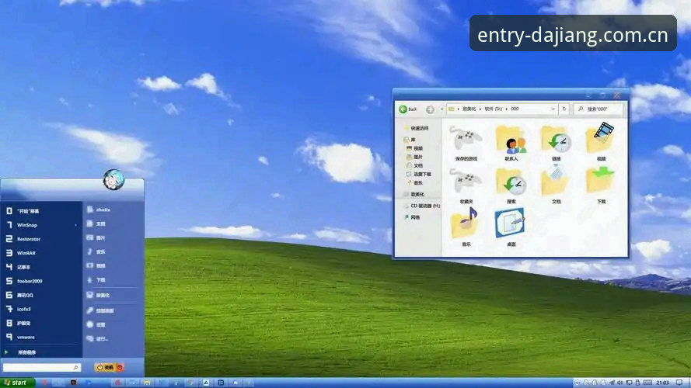Click the start button on taskbar
The image size is (691, 388).
coord(17,383)
